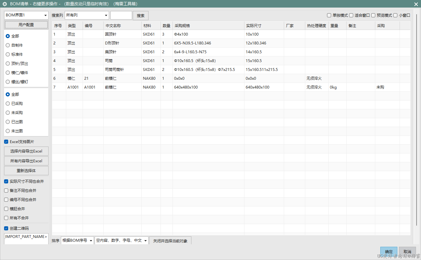Click the 热处理硬度 column header
Screen dimensions: 421x260
pyautogui.click(x=317, y=26)
